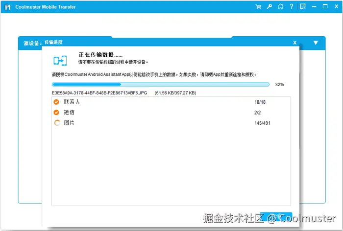
Task: Close the 传输进度 dialog
Action: click(x=295, y=43)
